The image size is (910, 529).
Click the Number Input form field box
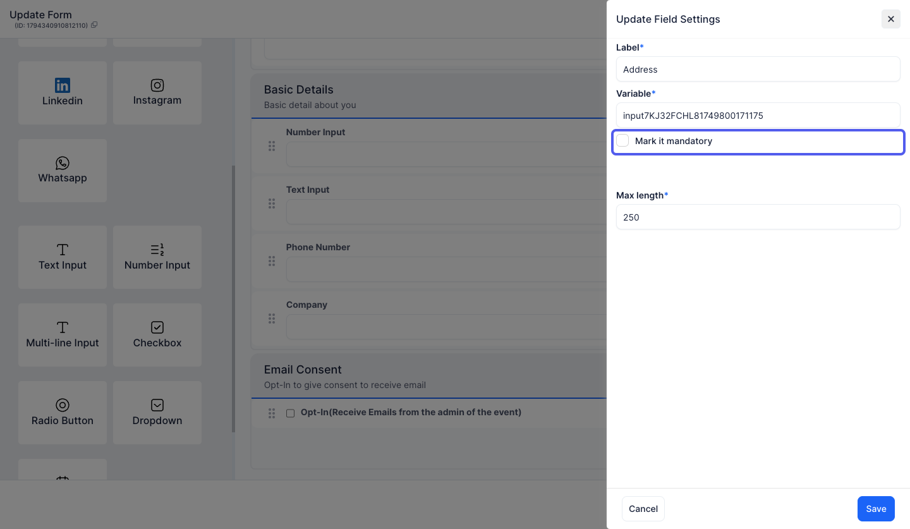coord(446,154)
